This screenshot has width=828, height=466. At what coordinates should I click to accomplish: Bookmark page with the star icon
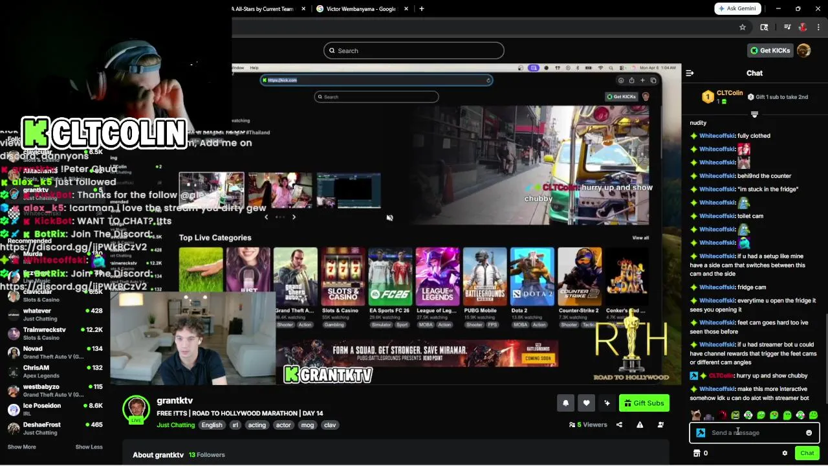click(x=743, y=27)
